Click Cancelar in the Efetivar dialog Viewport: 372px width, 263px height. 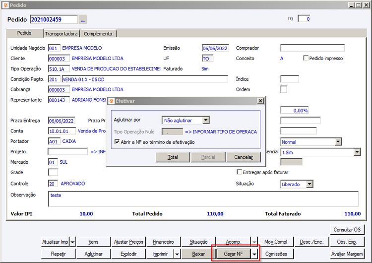(244, 157)
